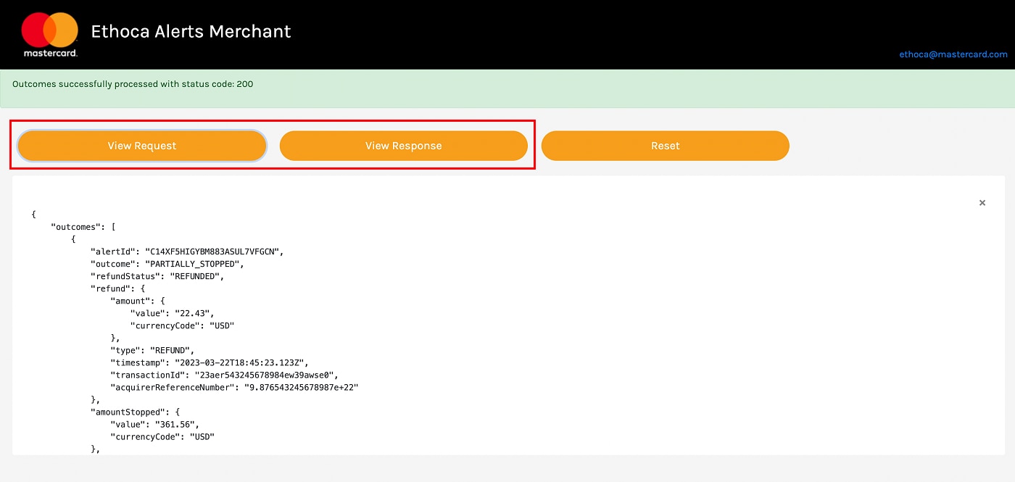Click the Mastercard logo
Viewport: 1015px width, 482px height.
(49, 34)
